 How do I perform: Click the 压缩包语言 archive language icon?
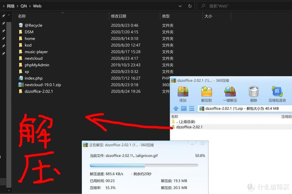(x=277, y=91)
